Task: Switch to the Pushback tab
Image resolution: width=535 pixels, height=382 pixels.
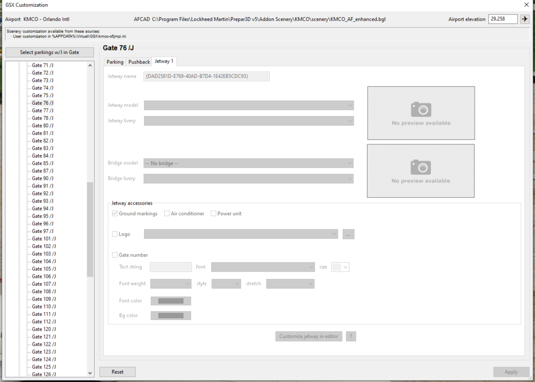Action: point(139,62)
